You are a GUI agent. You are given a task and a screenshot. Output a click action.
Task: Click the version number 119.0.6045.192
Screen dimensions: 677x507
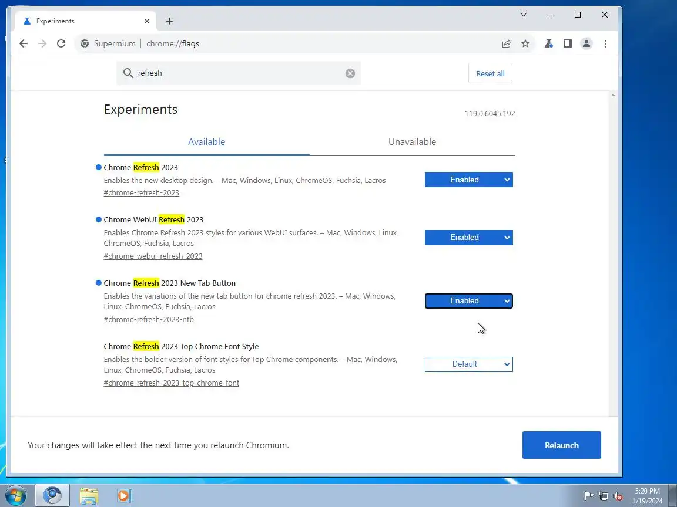coord(490,114)
